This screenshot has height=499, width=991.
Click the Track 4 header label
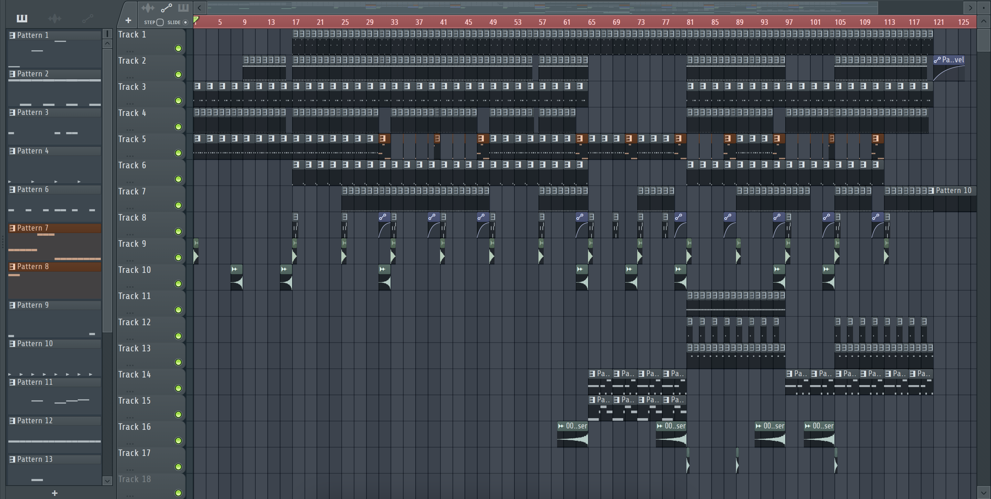132,113
